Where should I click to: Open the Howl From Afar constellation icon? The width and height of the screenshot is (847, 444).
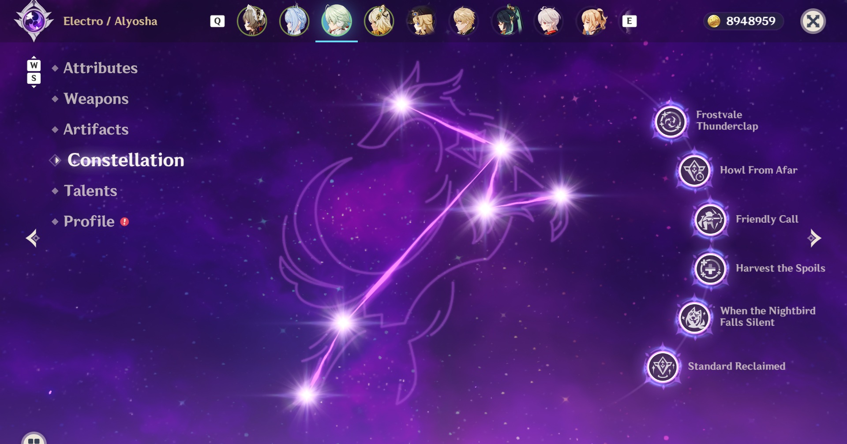click(694, 171)
